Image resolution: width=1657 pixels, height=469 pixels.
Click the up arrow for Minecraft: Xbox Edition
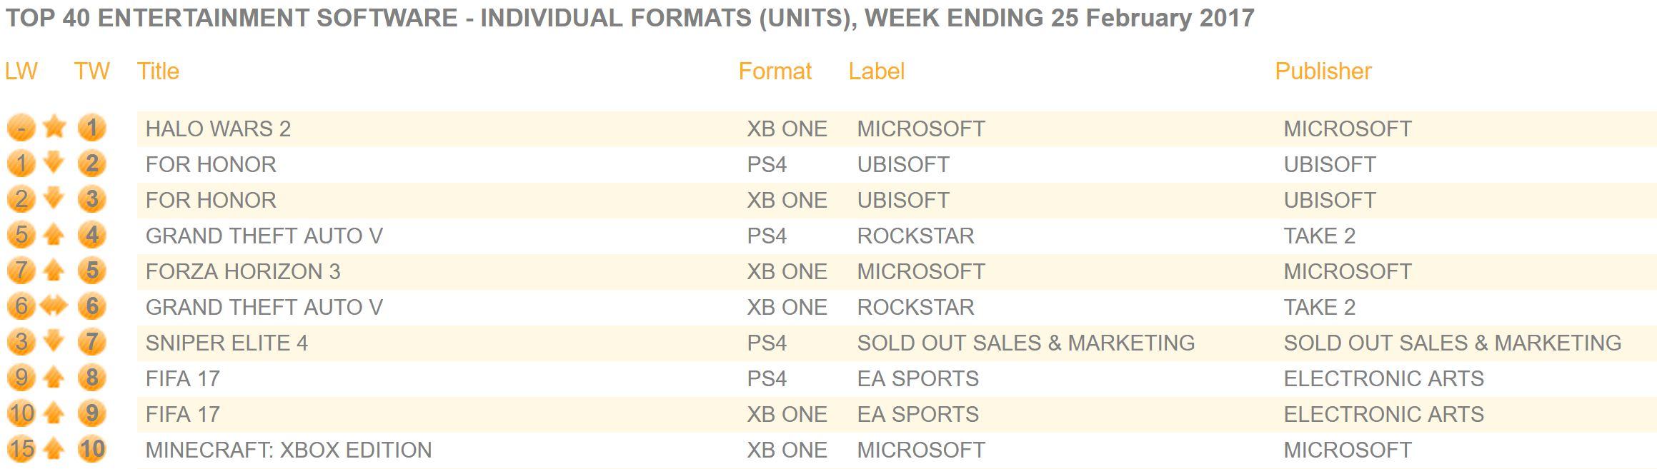[x=54, y=449]
